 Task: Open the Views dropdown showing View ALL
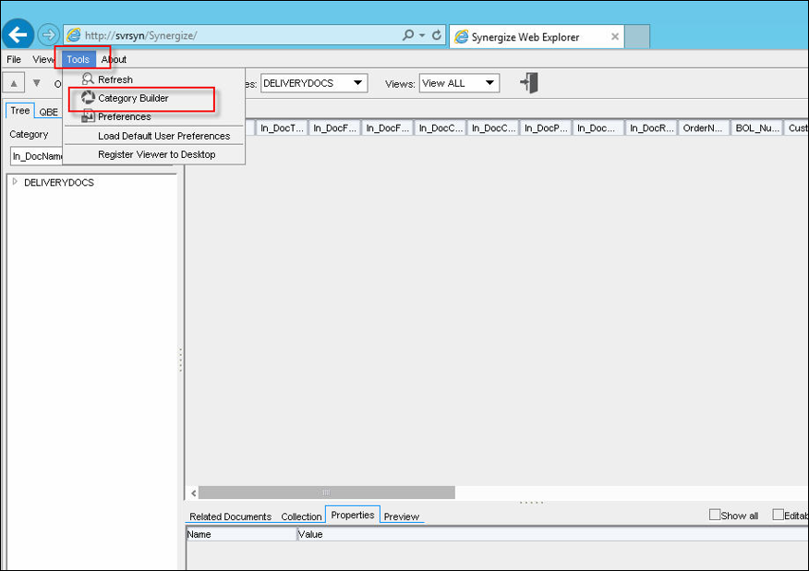[459, 83]
